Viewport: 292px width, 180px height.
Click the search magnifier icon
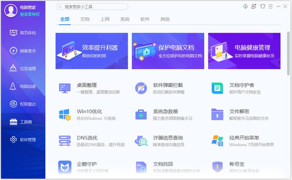pyautogui.click(x=60, y=7)
